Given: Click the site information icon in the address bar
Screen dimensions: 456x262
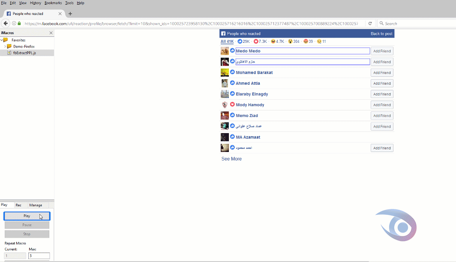Looking at the screenshot, I should point(14,23).
